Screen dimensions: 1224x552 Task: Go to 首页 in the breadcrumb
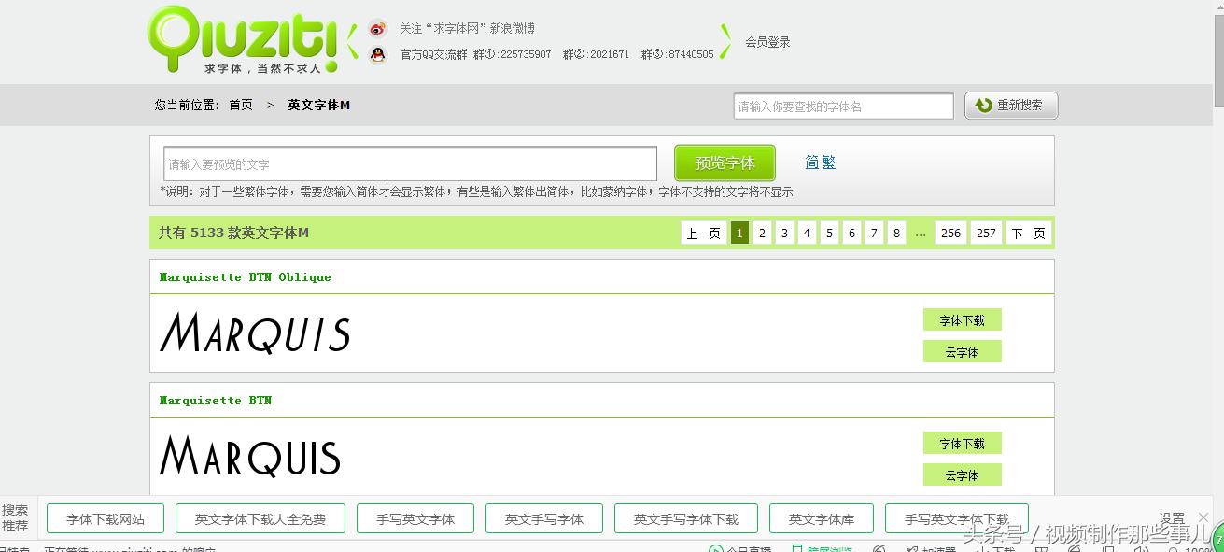tap(240, 105)
